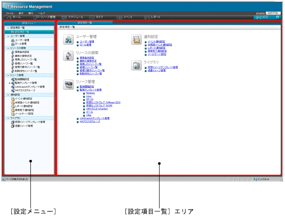Click the スケジュール calendar icon in navigation bar
The width and height of the screenshot is (285, 217).
tap(64, 17)
